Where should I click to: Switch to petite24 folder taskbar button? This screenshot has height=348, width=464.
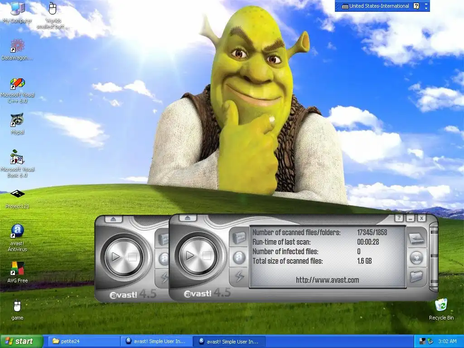click(x=83, y=341)
